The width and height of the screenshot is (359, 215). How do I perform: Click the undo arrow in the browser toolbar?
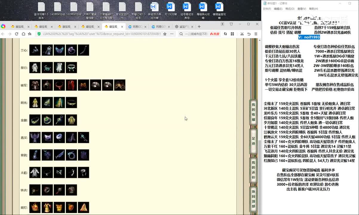pyautogui.click(x=249, y=34)
